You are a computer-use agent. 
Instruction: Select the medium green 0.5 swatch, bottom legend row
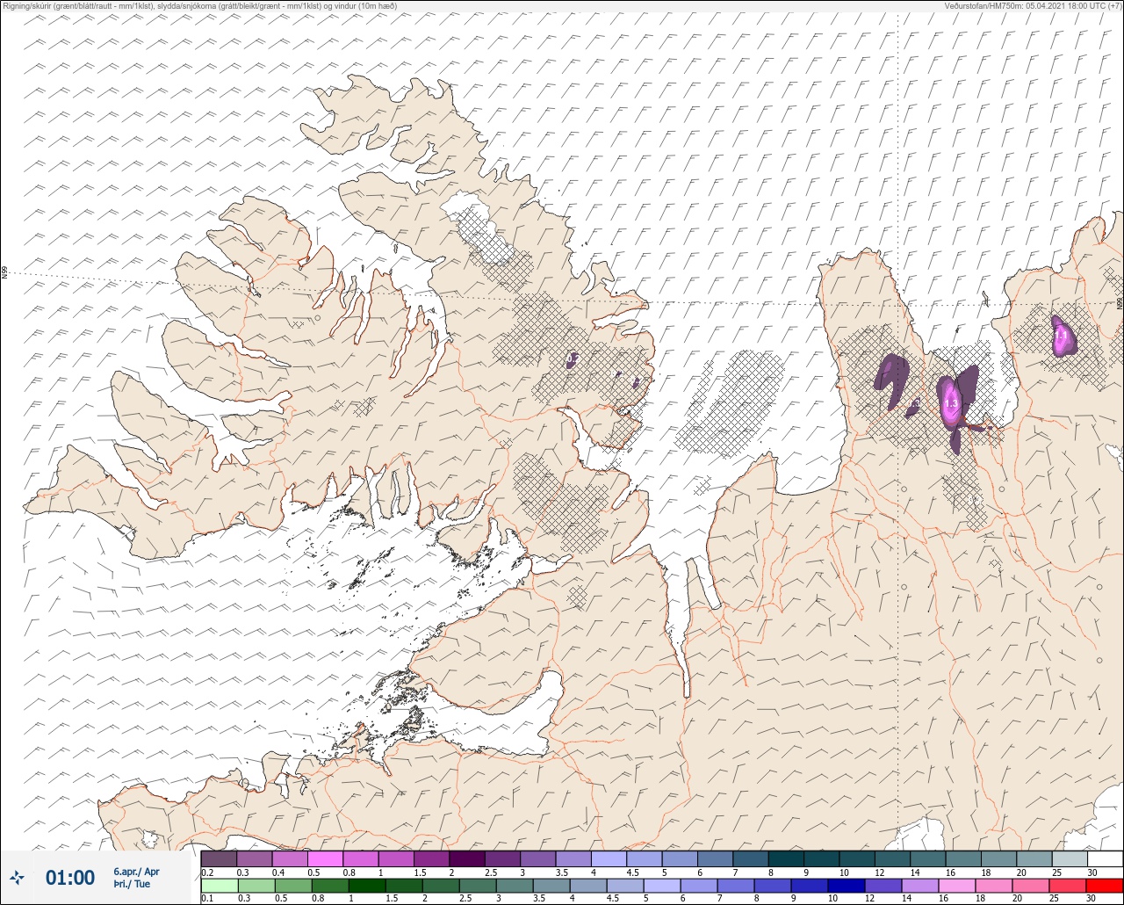coord(292,886)
